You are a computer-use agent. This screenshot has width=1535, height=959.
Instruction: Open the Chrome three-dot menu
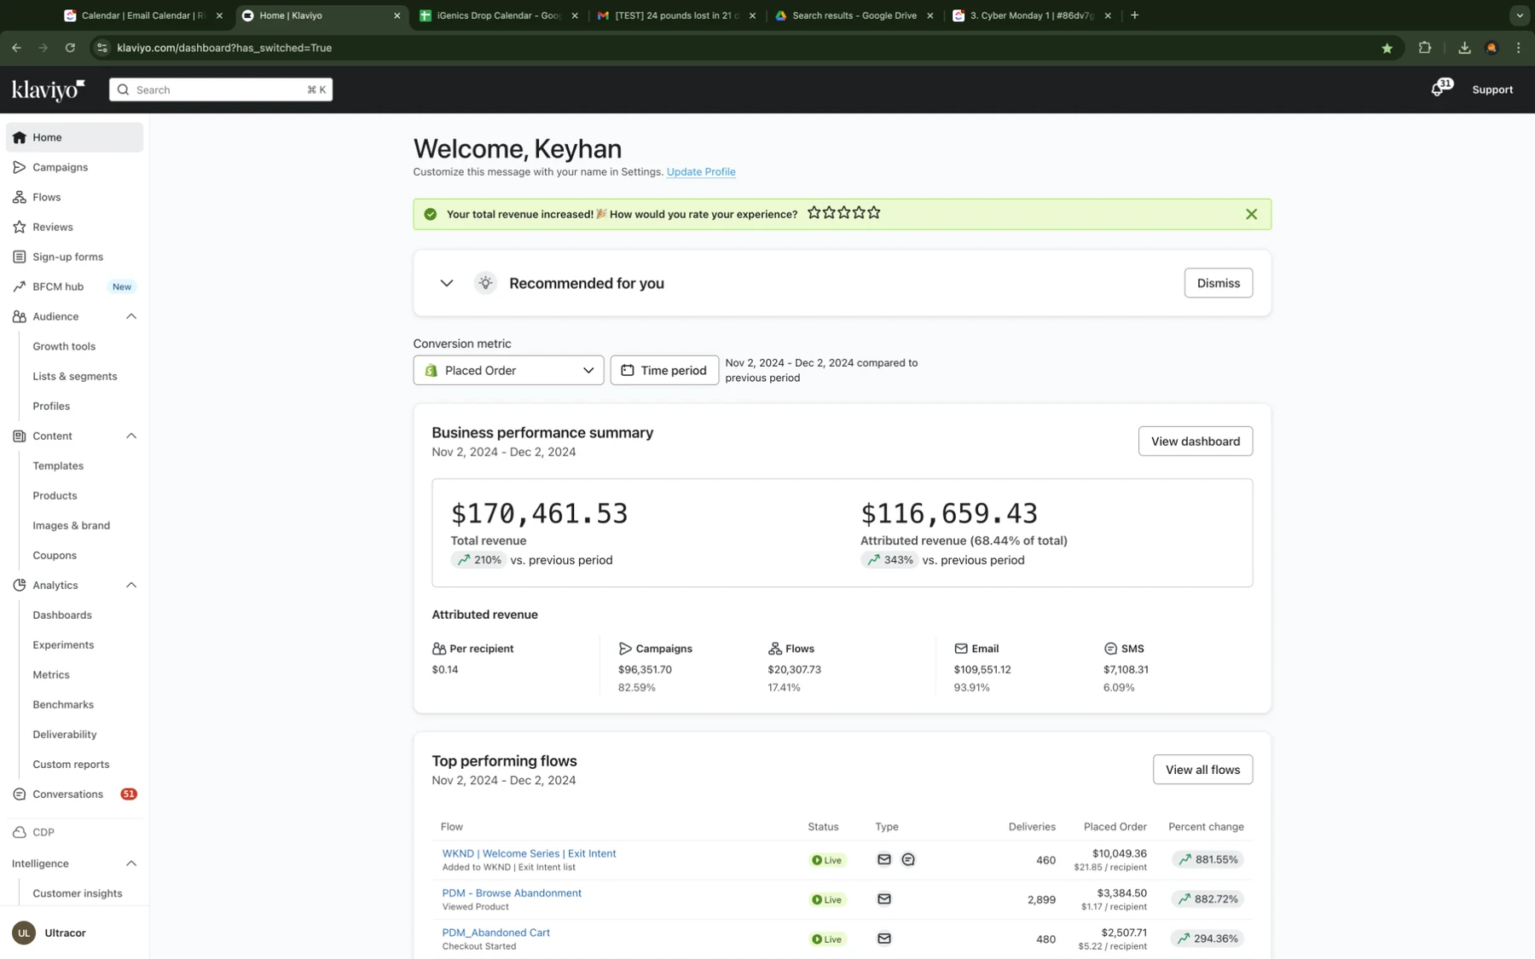[x=1518, y=48]
